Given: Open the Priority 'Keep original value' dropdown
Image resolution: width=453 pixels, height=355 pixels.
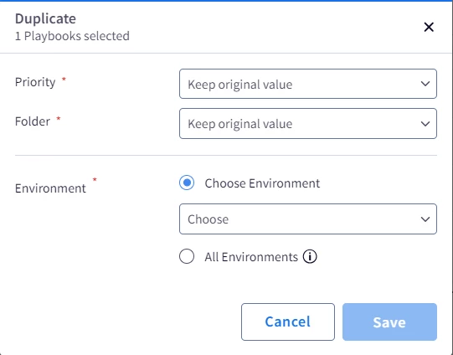Looking at the screenshot, I should [x=308, y=84].
